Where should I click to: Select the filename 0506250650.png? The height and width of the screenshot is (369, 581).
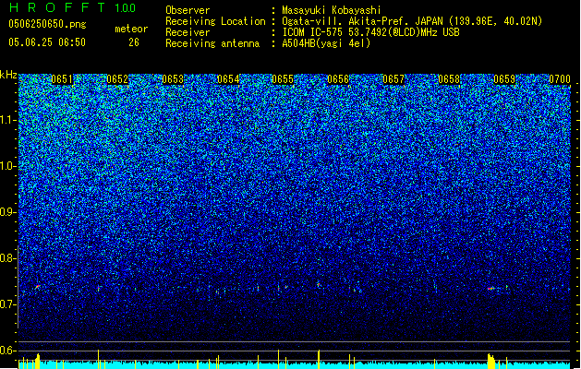click(x=47, y=24)
